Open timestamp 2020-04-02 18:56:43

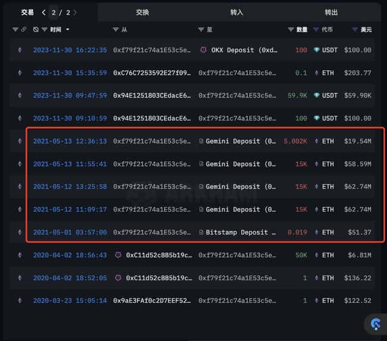[x=70, y=255]
